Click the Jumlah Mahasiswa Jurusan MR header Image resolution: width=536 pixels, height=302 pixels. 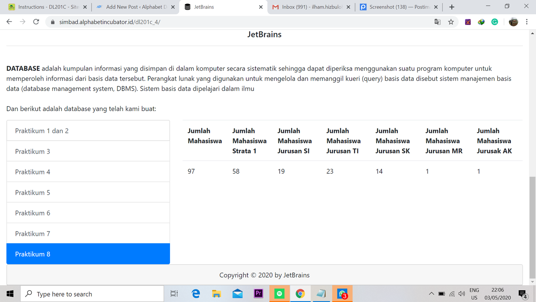tap(444, 141)
